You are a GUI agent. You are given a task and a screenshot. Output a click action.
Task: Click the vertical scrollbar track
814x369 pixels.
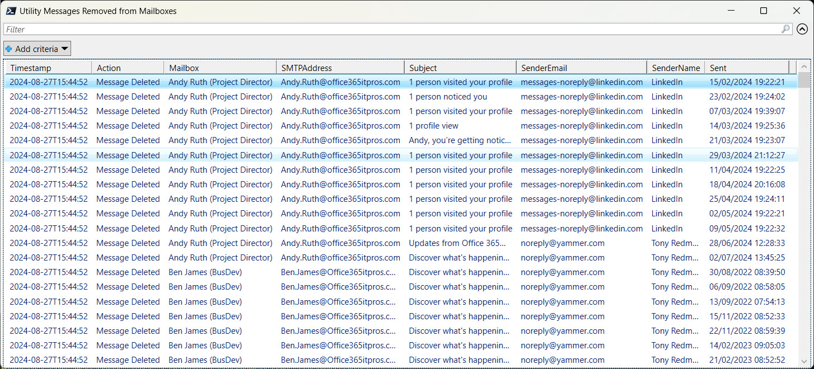[804, 224]
